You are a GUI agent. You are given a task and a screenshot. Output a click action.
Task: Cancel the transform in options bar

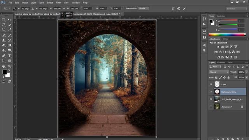tap(179, 9)
